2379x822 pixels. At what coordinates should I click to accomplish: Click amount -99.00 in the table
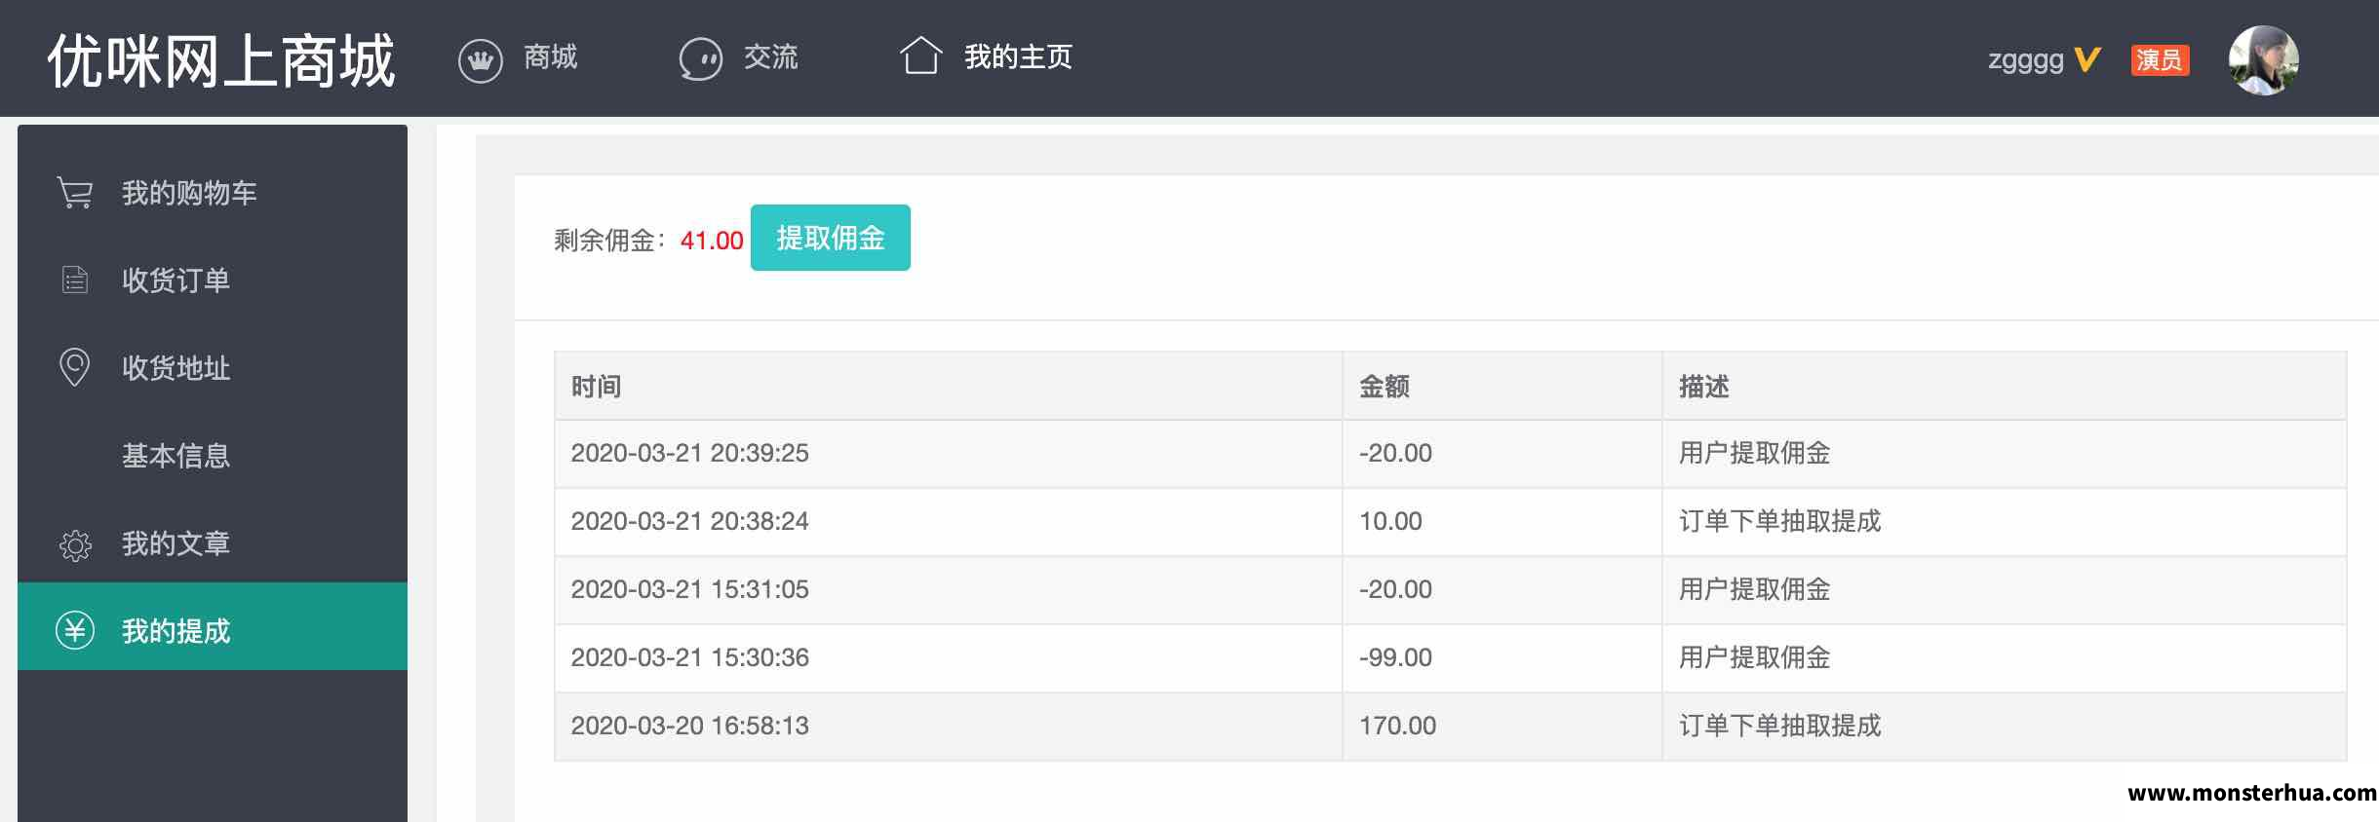tap(1395, 657)
